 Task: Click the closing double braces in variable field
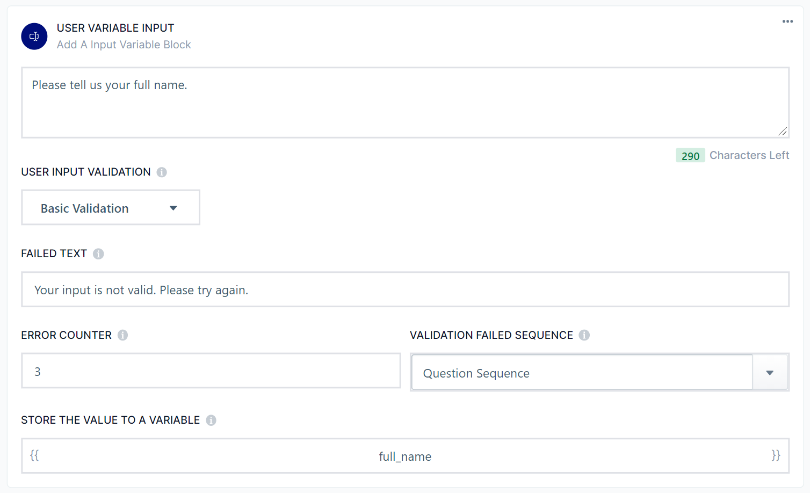(x=776, y=455)
